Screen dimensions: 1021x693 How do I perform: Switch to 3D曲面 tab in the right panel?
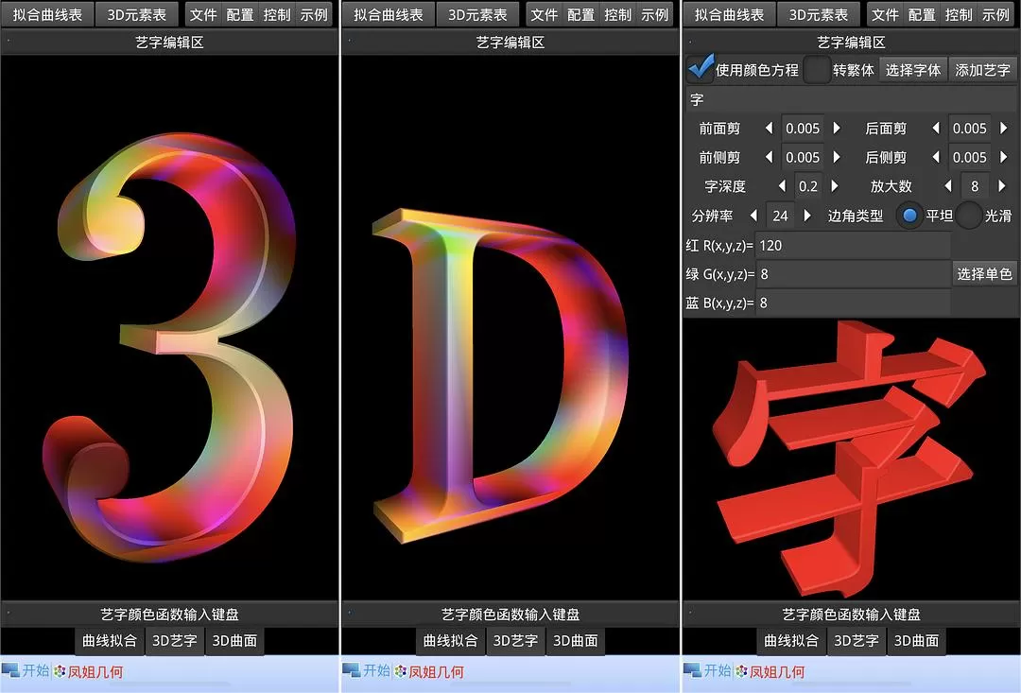[916, 640]
